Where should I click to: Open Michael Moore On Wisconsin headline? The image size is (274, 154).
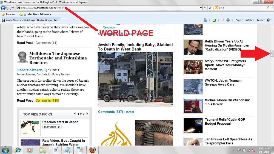pos(227,102)
